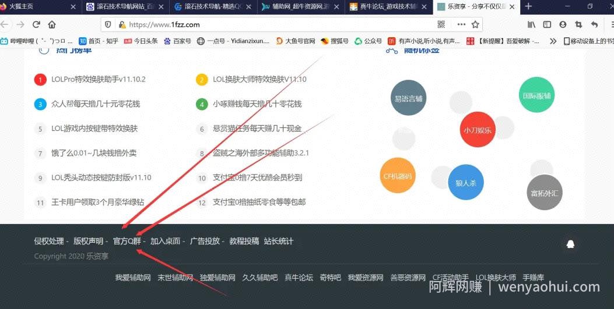Open the 吾爱破解 bookmark
Image resolution: width=614 pixels, height=309 pixels.
pyautogui.click(x=503, y=41)
